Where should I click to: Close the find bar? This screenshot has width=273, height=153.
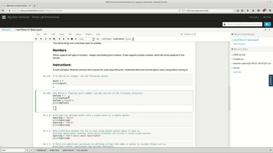click(270, 150)
